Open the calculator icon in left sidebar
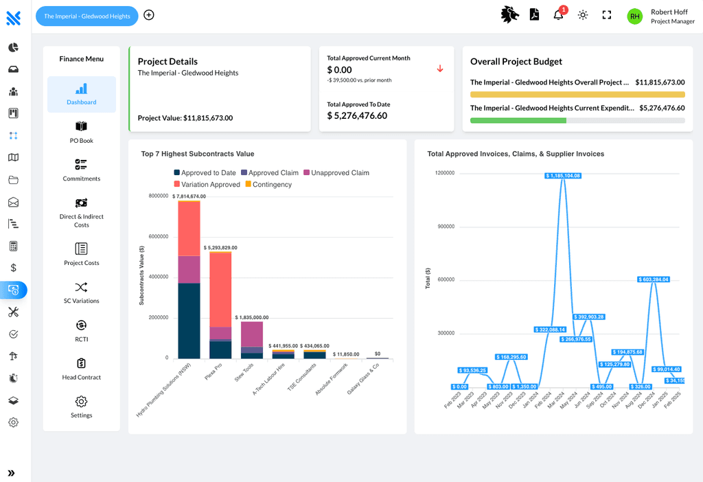This screenshot has width=703, height=482. pyautogui.click(x=14, y=246)
